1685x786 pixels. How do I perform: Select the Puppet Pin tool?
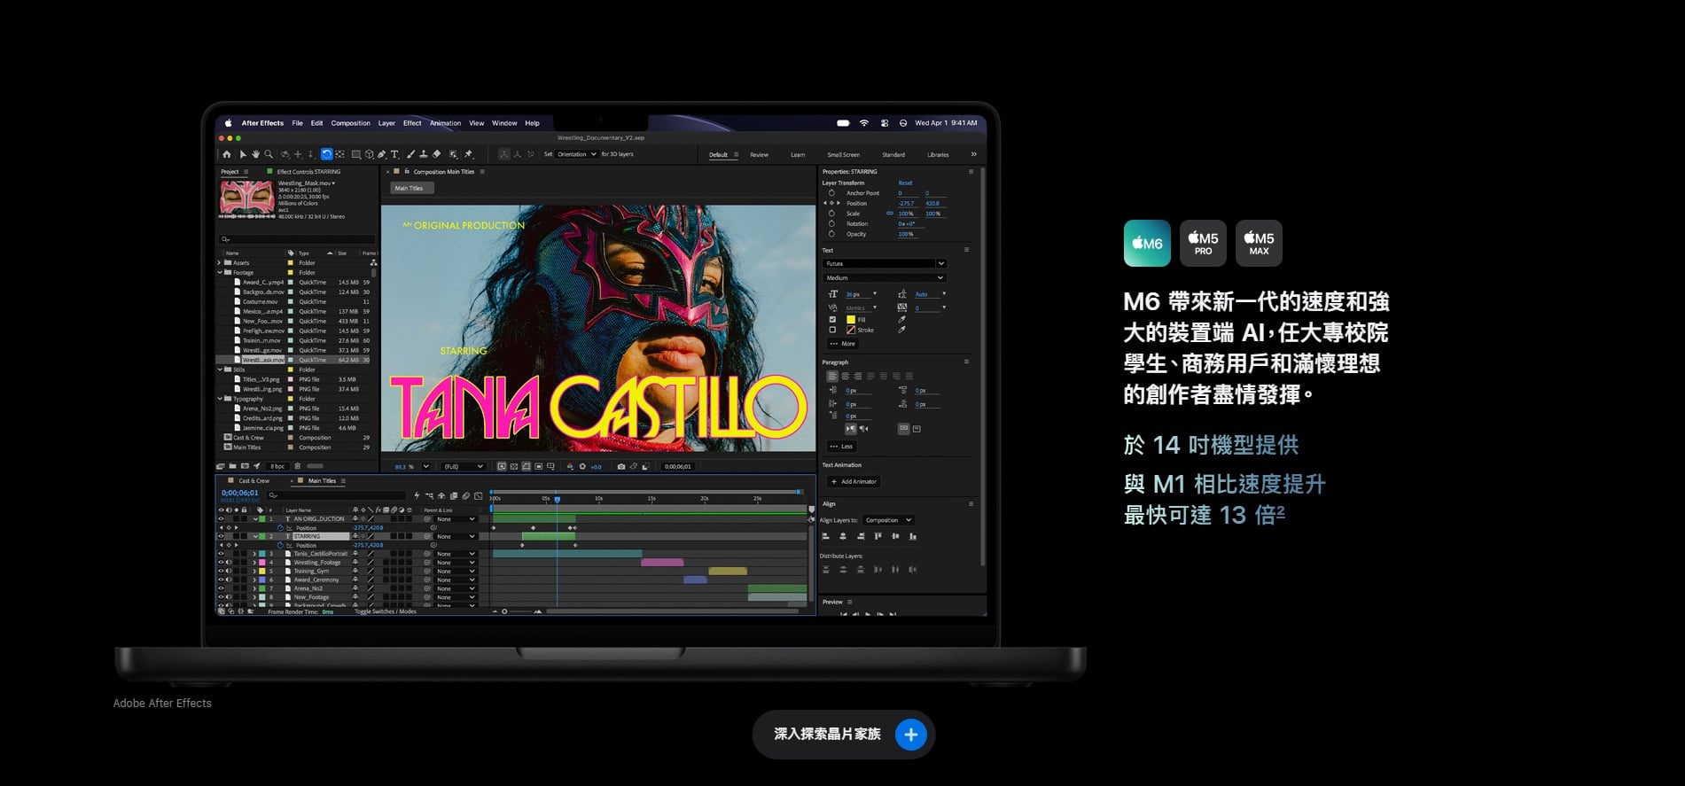[469, 154]
